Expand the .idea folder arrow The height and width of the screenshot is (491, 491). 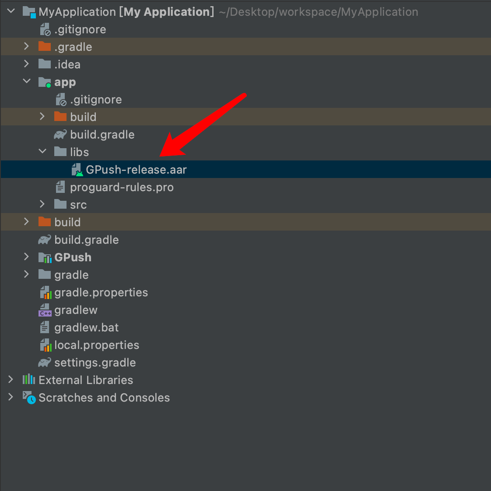[x=27, y=64]
